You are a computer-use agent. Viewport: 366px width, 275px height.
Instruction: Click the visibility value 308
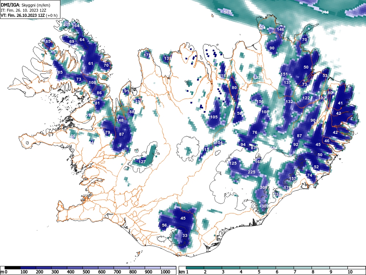click(x=264, y=187)
